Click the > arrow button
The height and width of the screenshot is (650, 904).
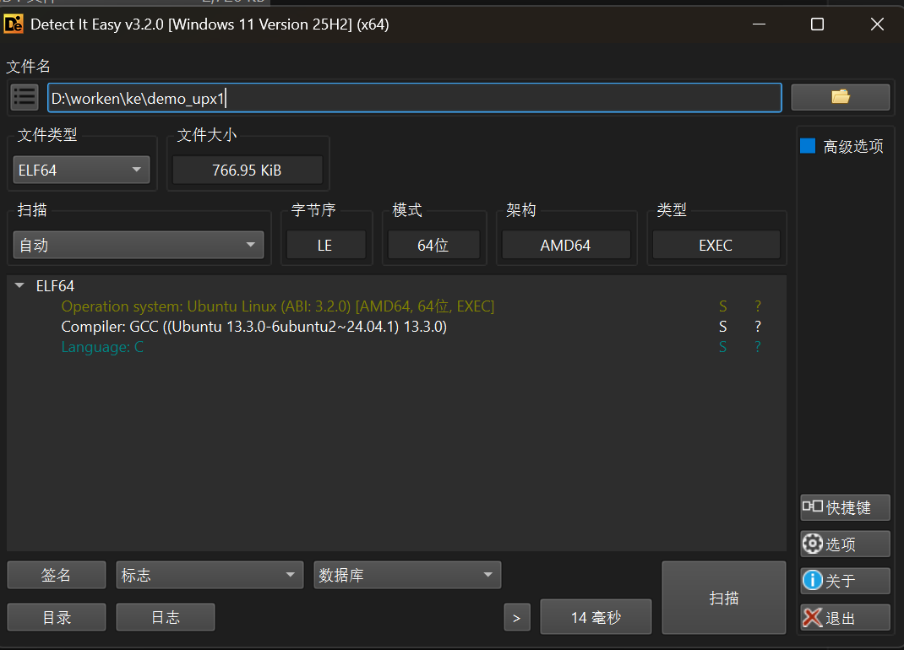pyautogui.click(x=516, y=618)
